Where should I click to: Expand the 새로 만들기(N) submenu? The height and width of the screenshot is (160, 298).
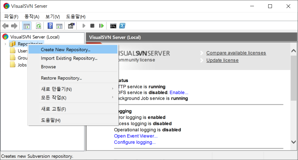73,89
